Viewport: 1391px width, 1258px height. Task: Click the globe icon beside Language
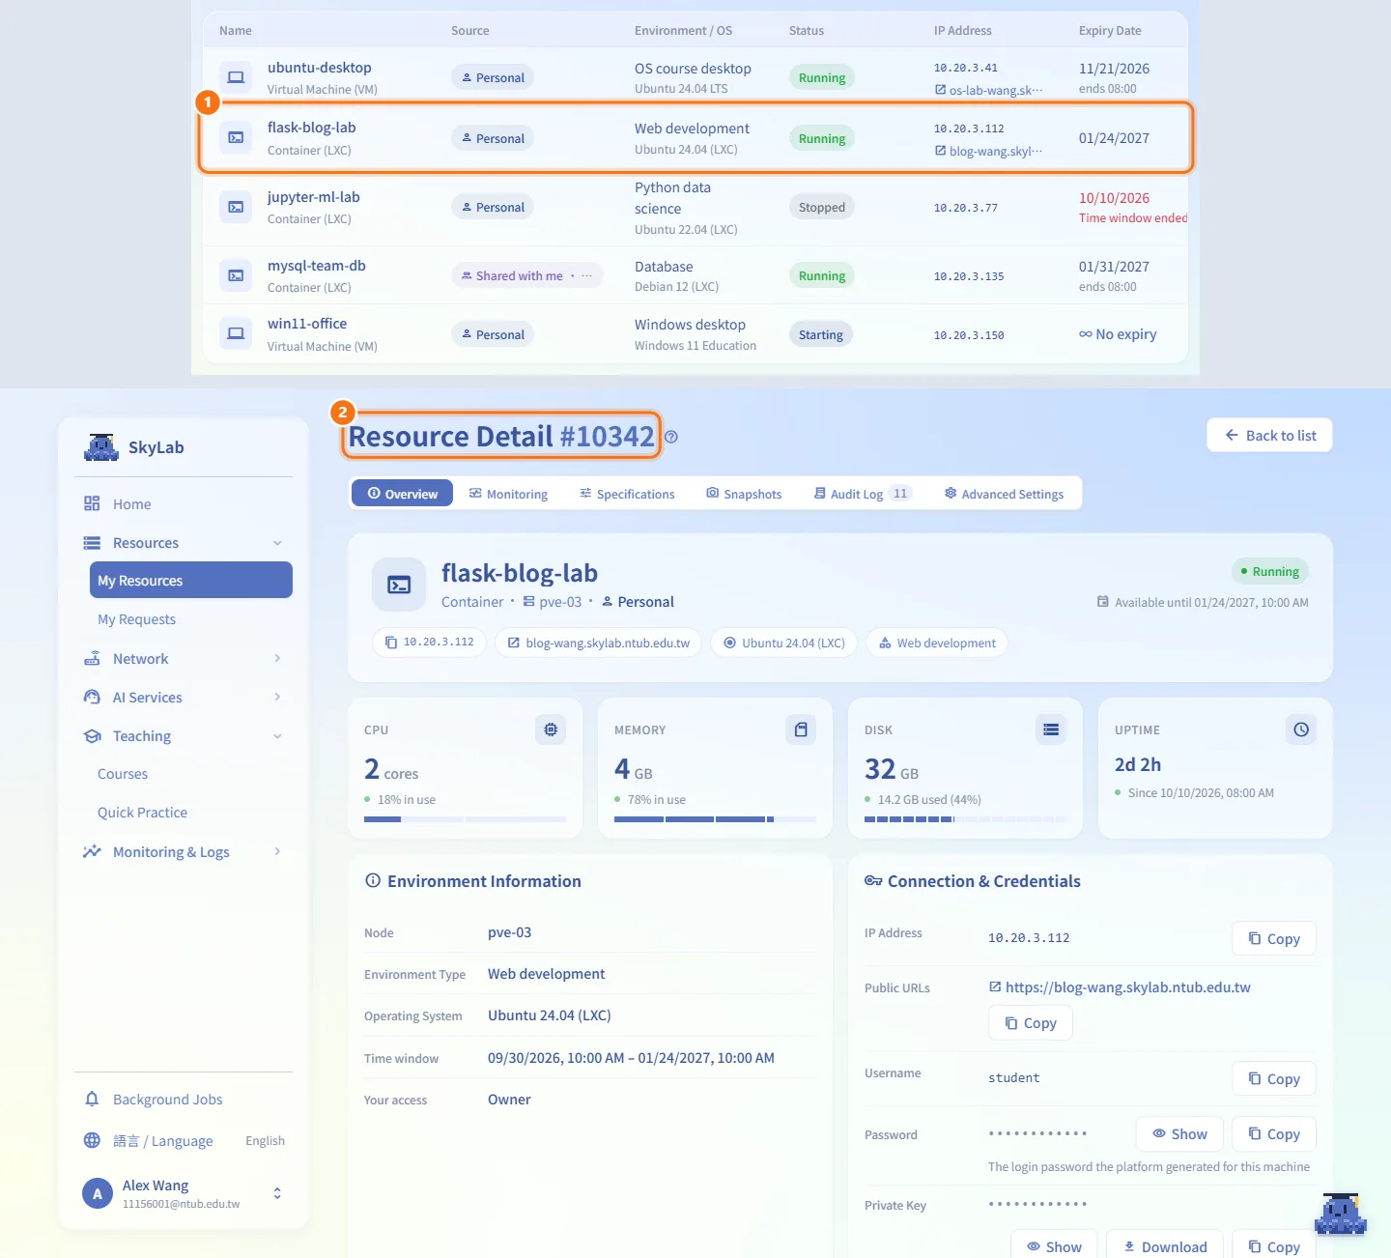[x=92, y=1140]
